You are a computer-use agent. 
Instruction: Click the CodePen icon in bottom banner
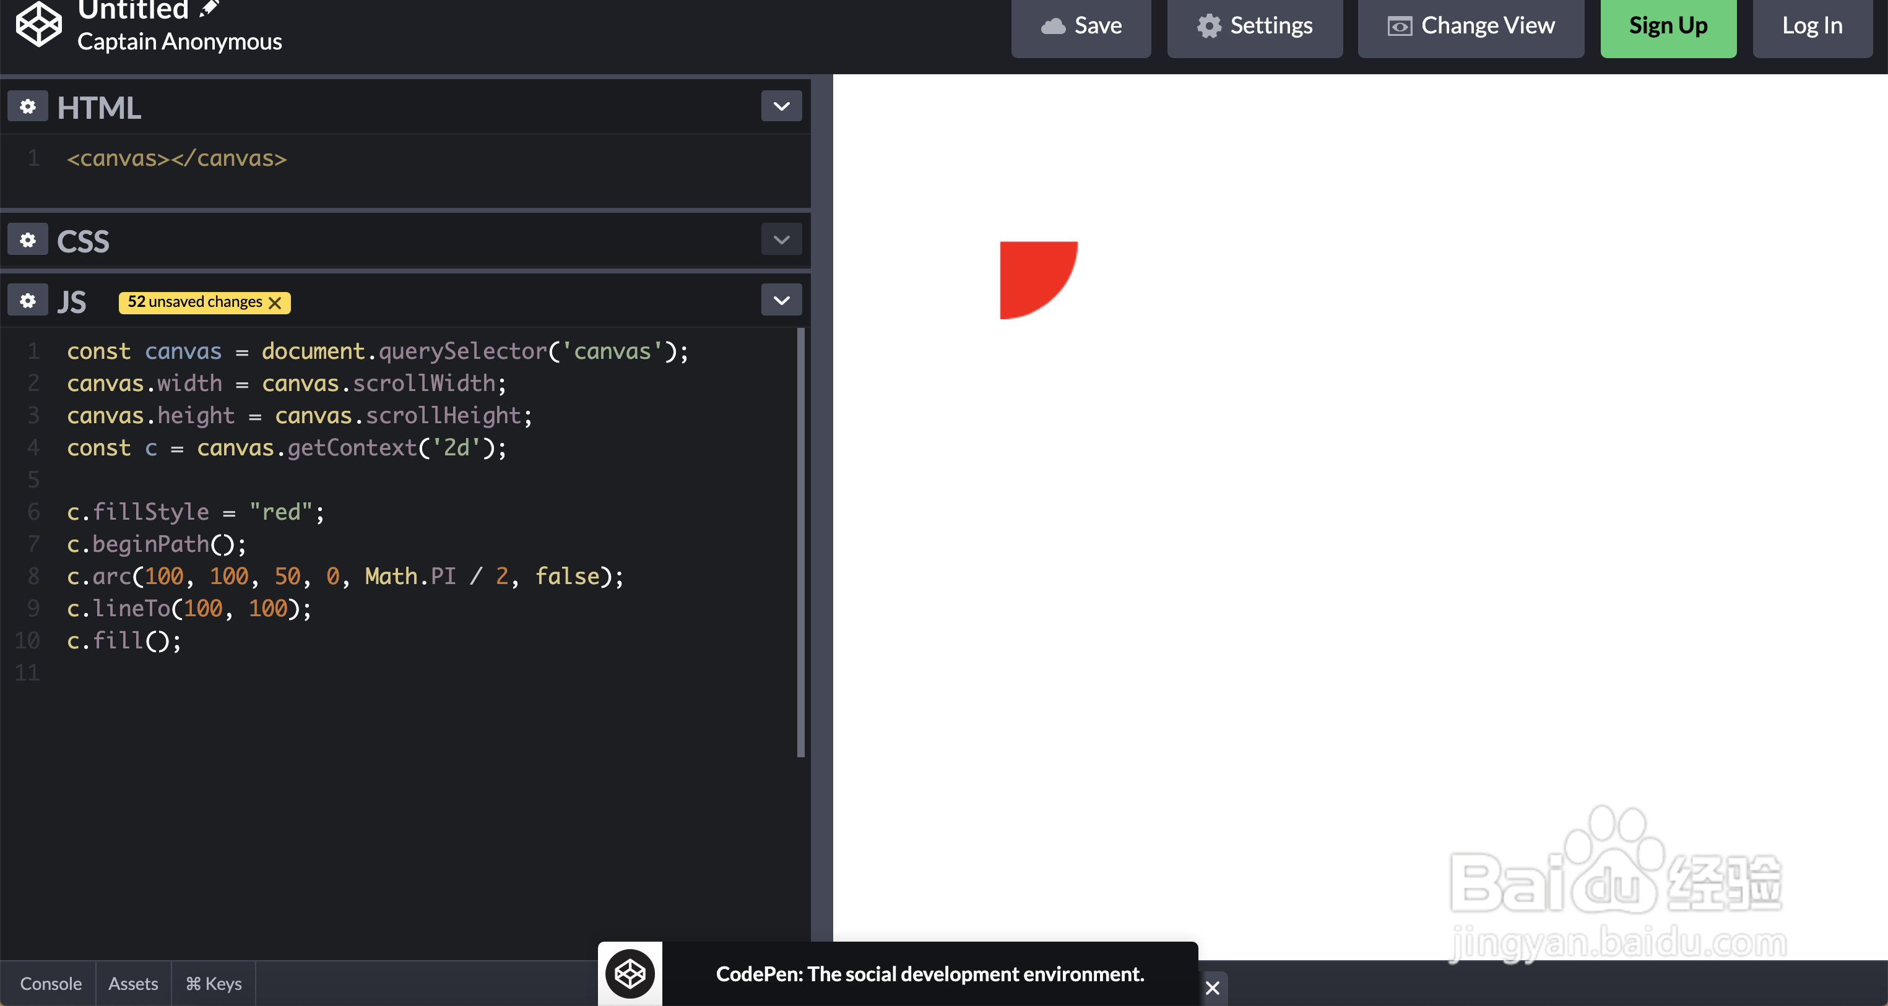coord(630,974)
